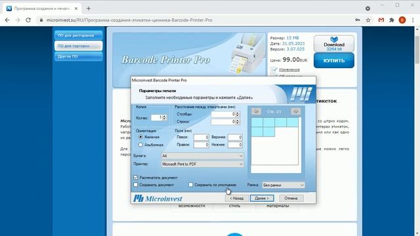
Task: Click the 99.00 EUR price text
Action: click(x=295, y=60)
